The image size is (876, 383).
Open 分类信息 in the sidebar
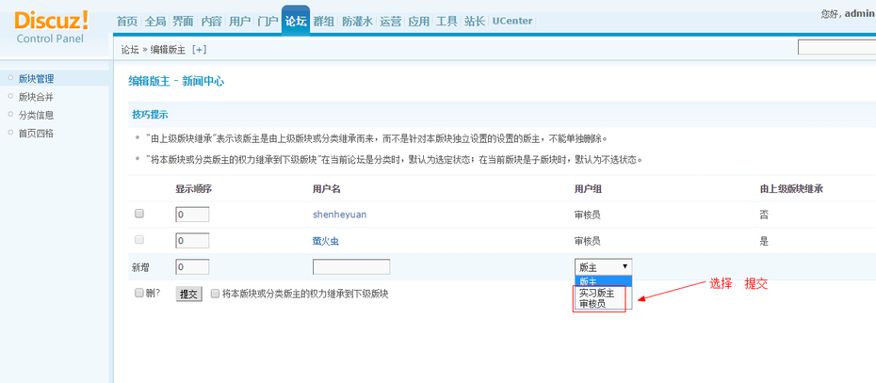(37, 115)
